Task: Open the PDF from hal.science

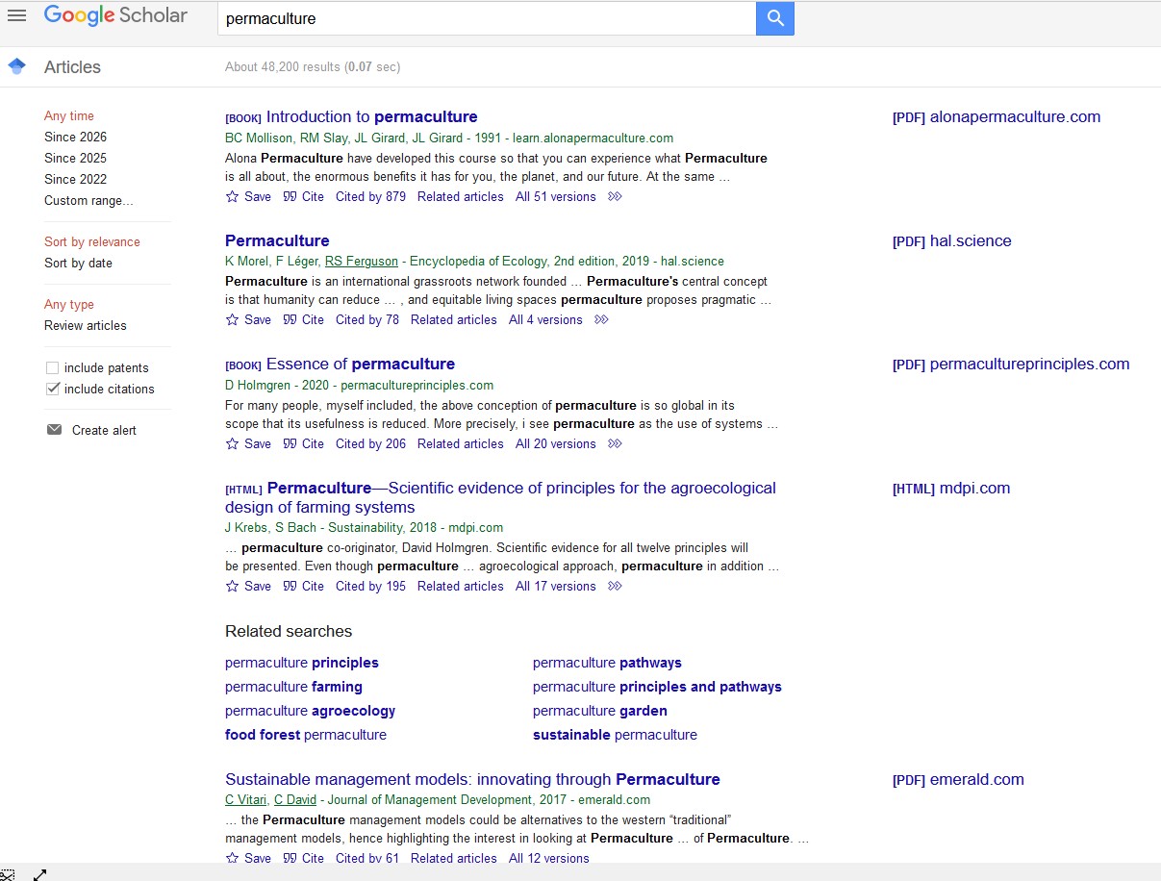Action: click(951, 240)
